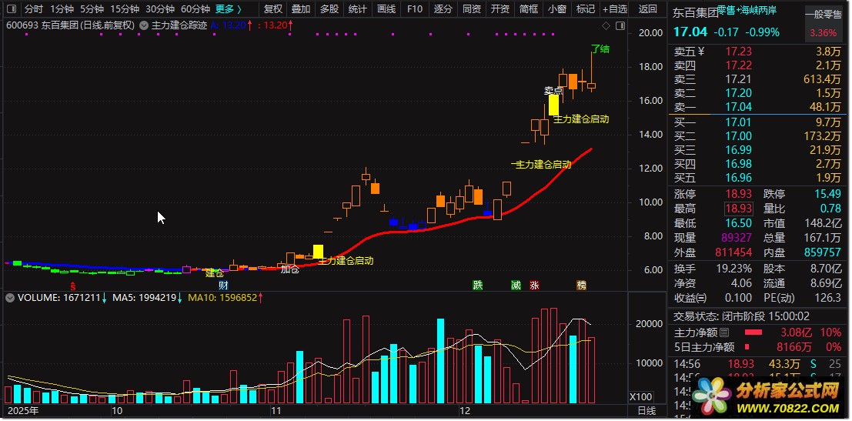
Task: Open the 小窗 mini window
Action: [x=557, y=9]
